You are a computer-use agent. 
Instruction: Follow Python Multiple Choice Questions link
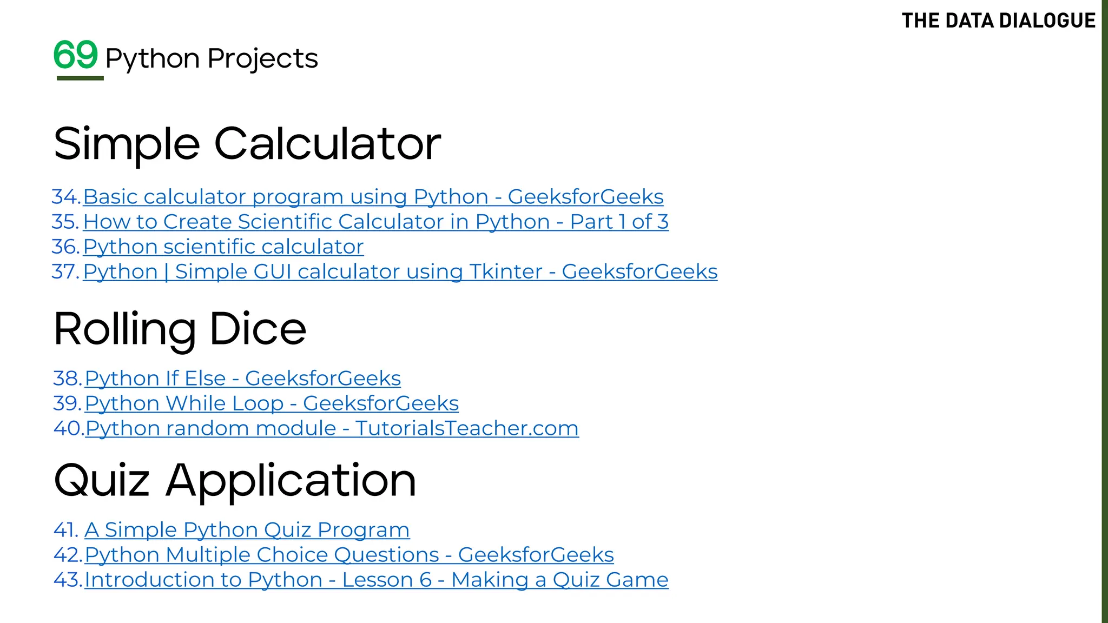349,555
